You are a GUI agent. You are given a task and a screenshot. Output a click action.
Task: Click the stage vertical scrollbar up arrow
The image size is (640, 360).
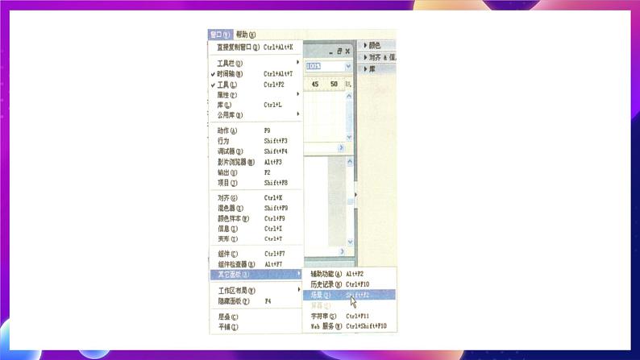point(350,162)
